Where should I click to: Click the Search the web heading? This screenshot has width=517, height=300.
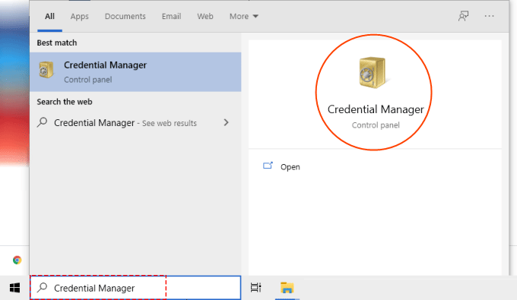(65, 102)
